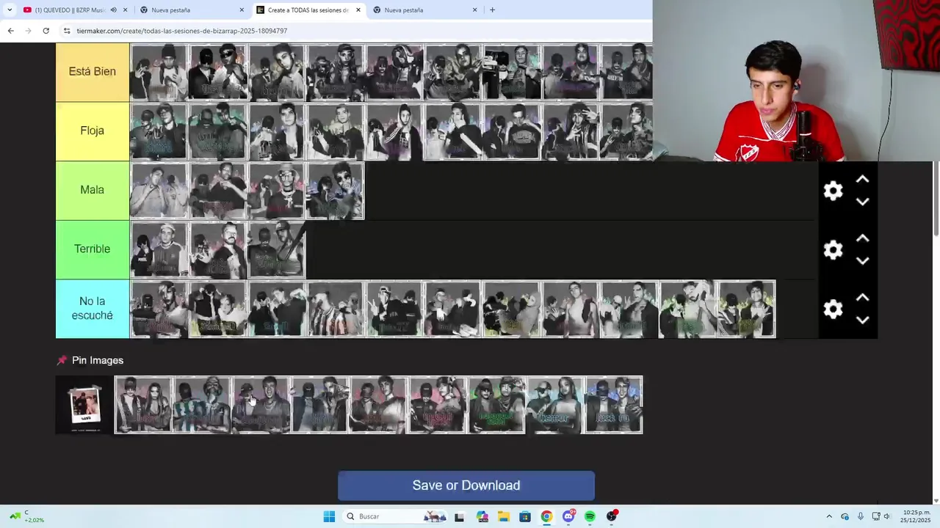Viewport: 940px width, 528px height.
Task: Mute audio on the QUEVEDO tab
Action: coord(113,10)
